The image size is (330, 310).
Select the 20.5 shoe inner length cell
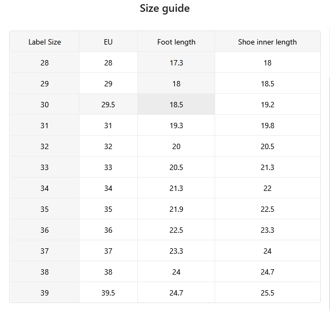tap(268, 146)
